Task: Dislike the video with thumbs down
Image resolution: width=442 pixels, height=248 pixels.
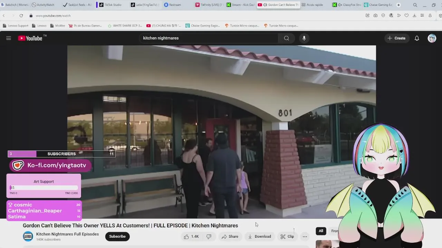Action: tap(209, 237)
